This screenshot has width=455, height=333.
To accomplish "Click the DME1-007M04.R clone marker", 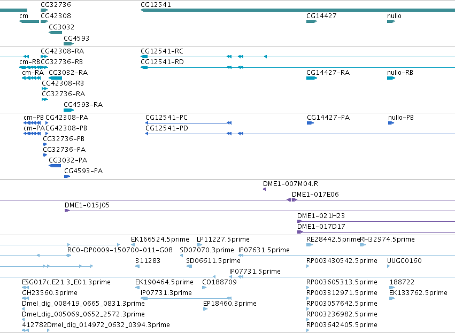I will tap(264, 189).
